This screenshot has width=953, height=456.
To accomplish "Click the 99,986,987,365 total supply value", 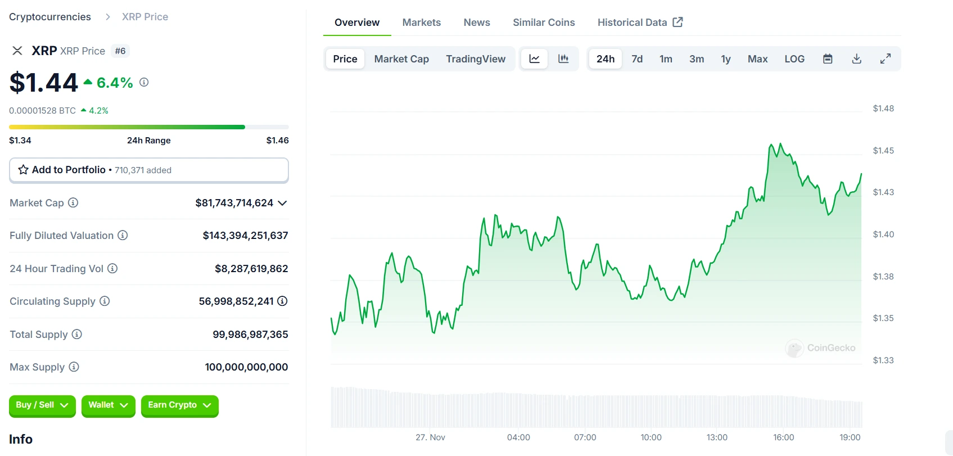I will tap(250, 334).
